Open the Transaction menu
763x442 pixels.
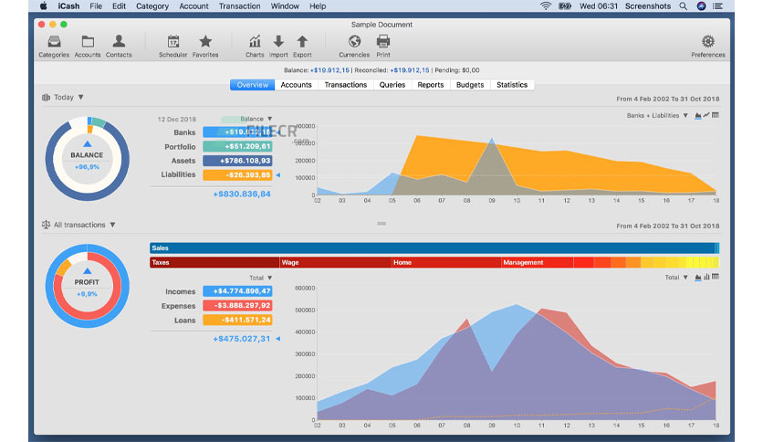[239, 6]
